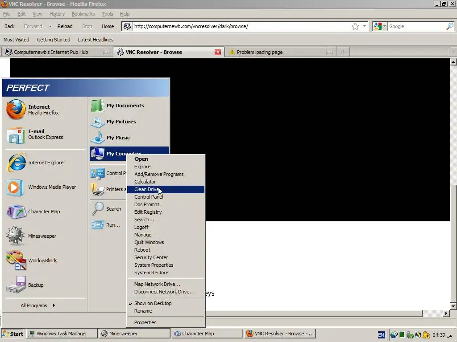Image resolution: width=457 pixels, height=342 pixels.
Task: Switch to Character Map taskbar button
Action: coord(207,334)
